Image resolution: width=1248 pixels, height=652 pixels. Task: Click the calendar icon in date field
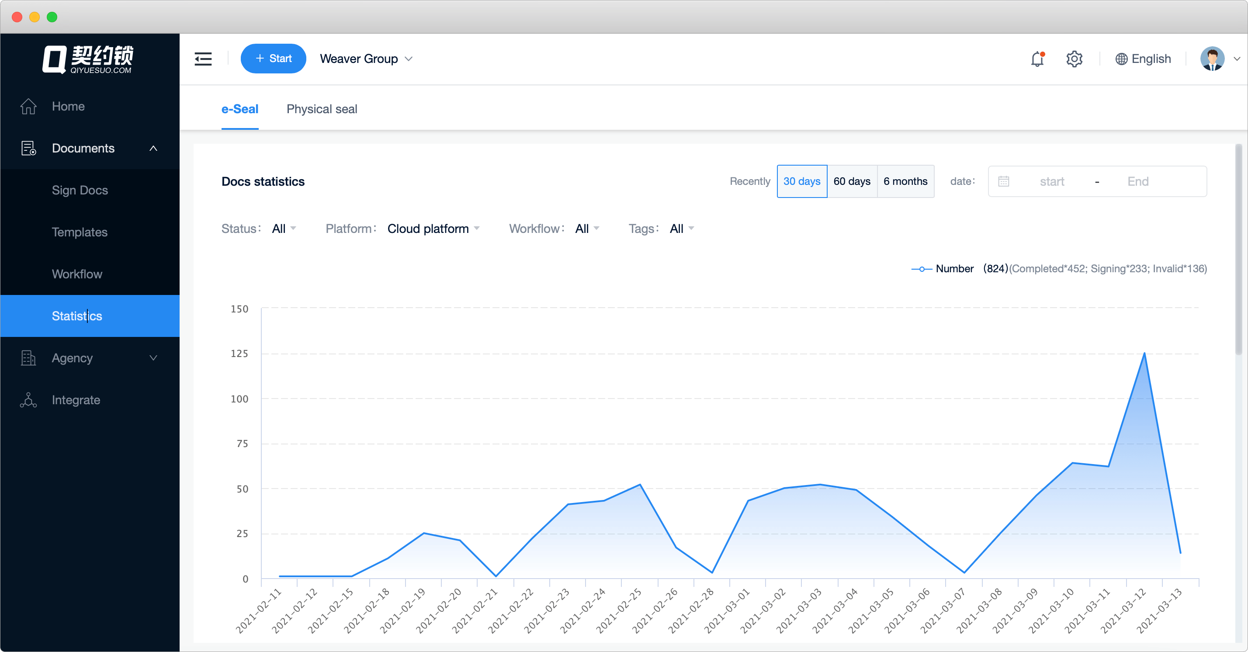(x=1003, y=181)
